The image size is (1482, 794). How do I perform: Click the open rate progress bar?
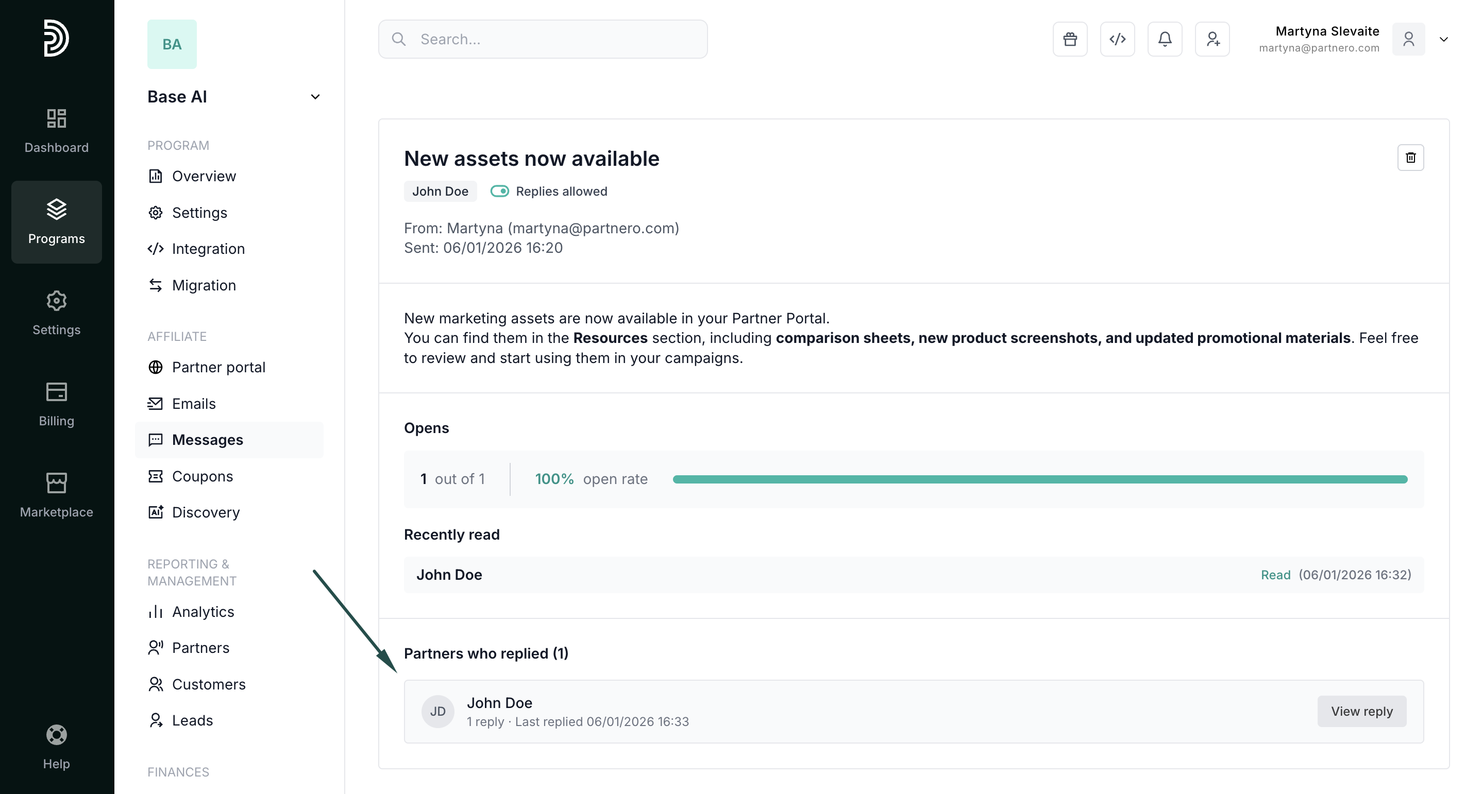pos(1039,479)
